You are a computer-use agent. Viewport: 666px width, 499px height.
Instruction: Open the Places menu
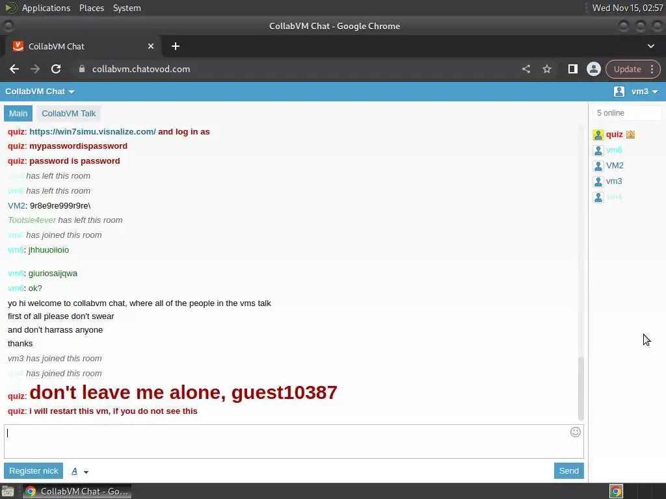point(91,8)
